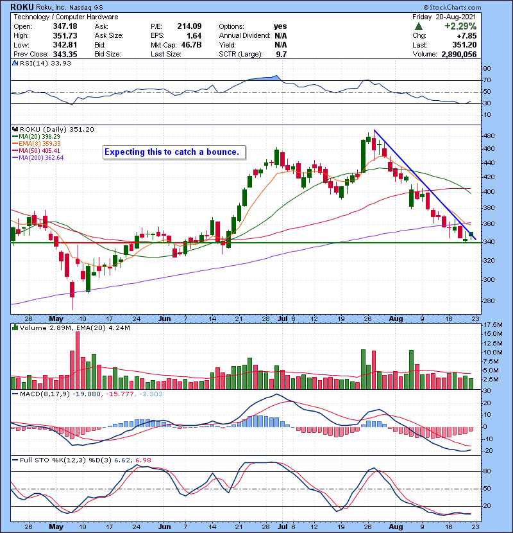
Task: Click the MA(50) 405.41 legend entry
Action: tap(36, 150)
